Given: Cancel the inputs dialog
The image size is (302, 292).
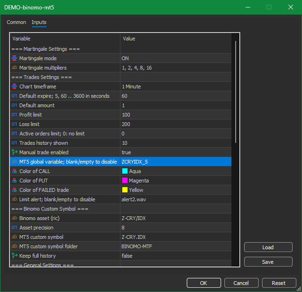Looking at the screenshot, I should click(241, 283).
